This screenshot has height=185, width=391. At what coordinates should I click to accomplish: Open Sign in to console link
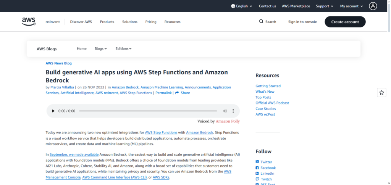pos(302,22)
